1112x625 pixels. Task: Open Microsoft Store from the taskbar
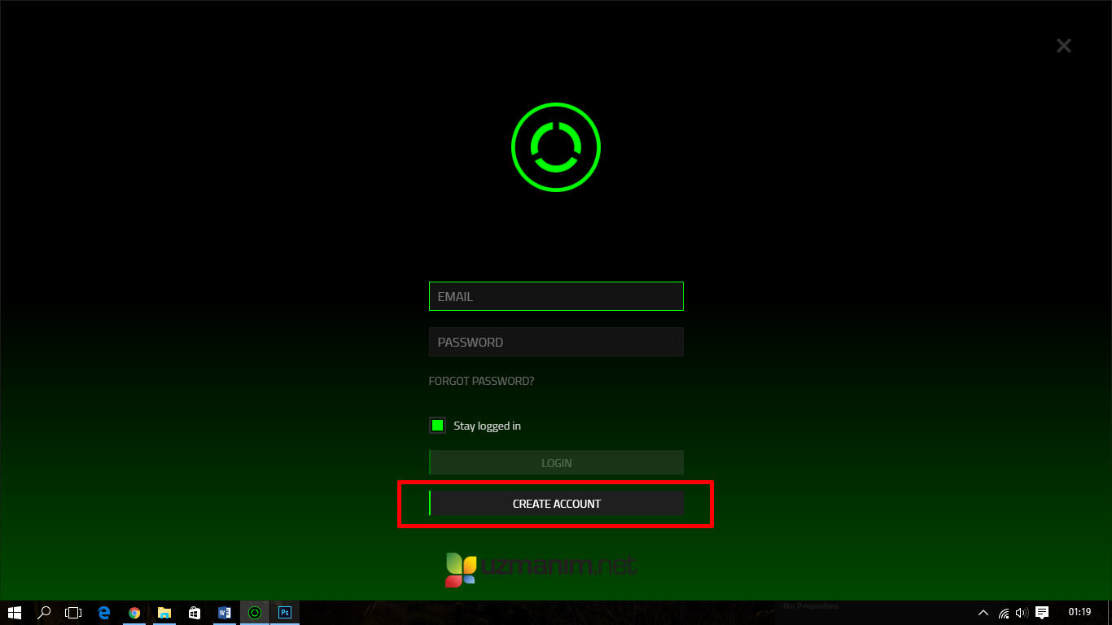pos(195,613)
